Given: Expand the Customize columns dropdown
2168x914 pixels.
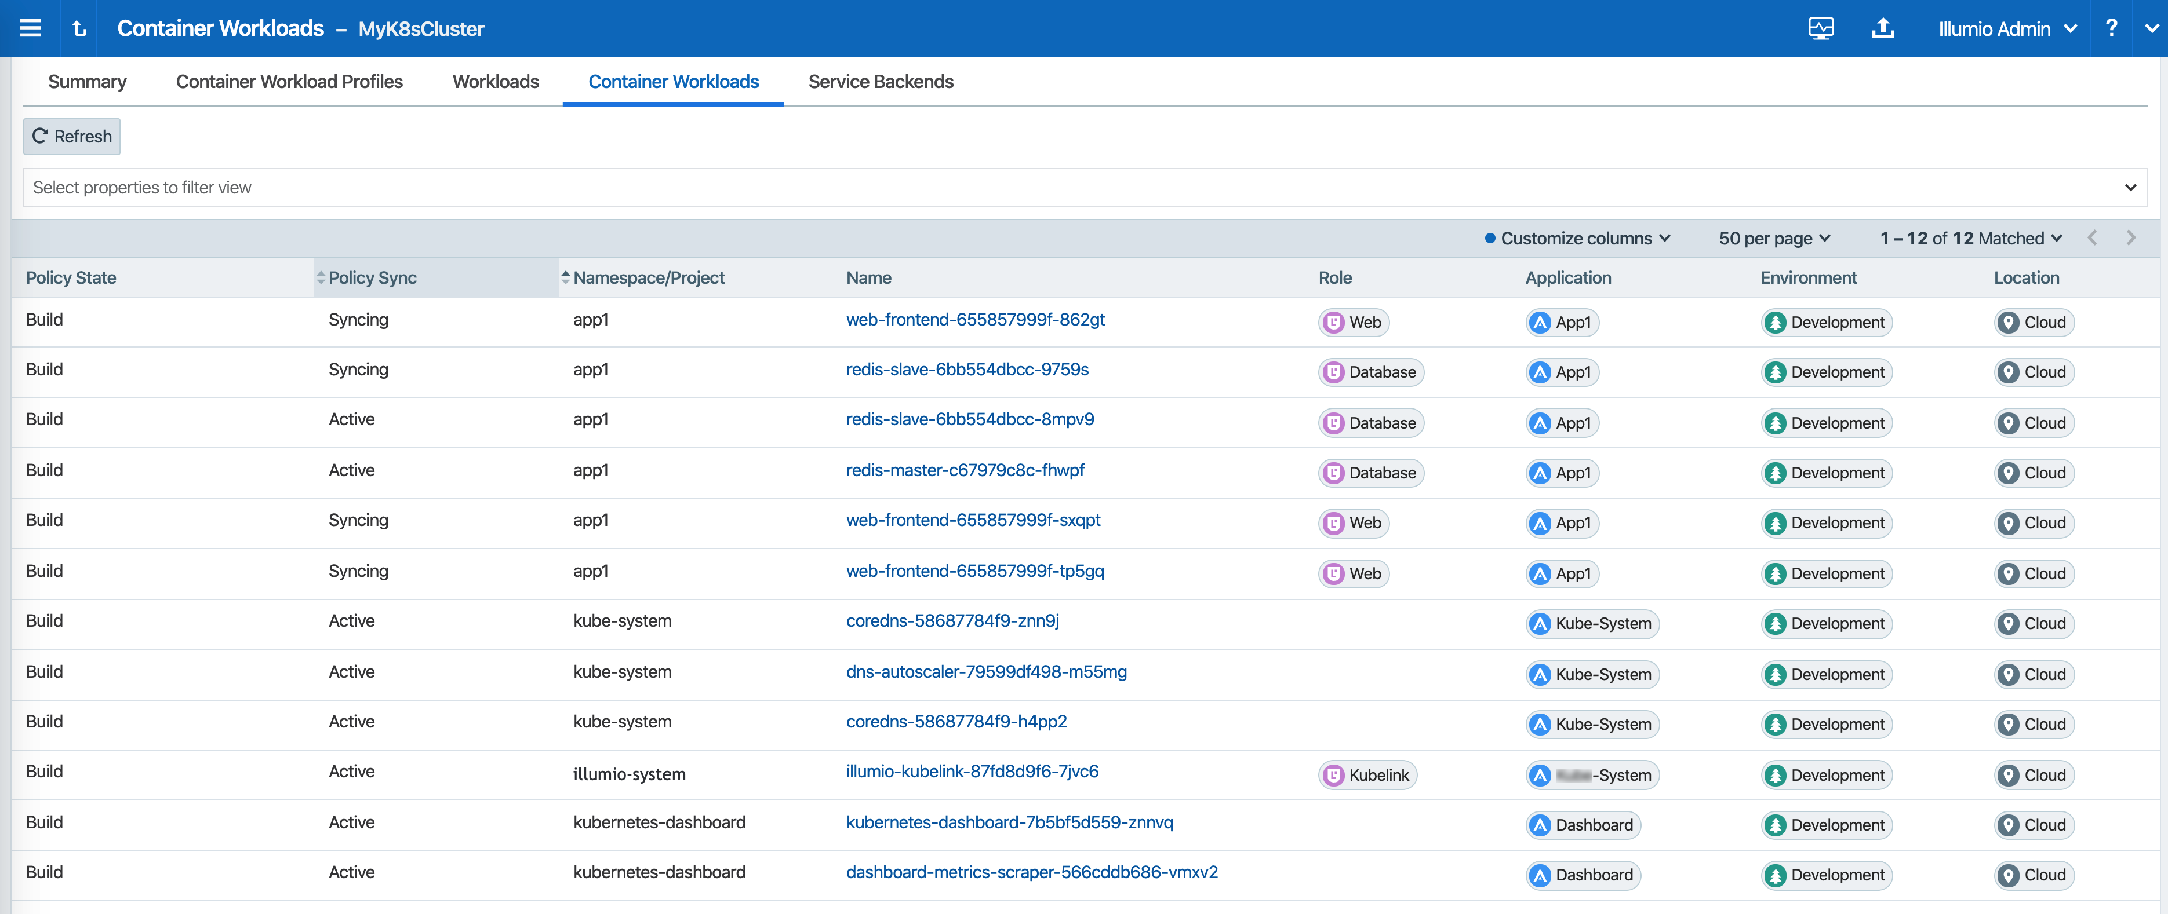Looking at the screenshot, I should pyautogui.click(x=1577, y=238).
